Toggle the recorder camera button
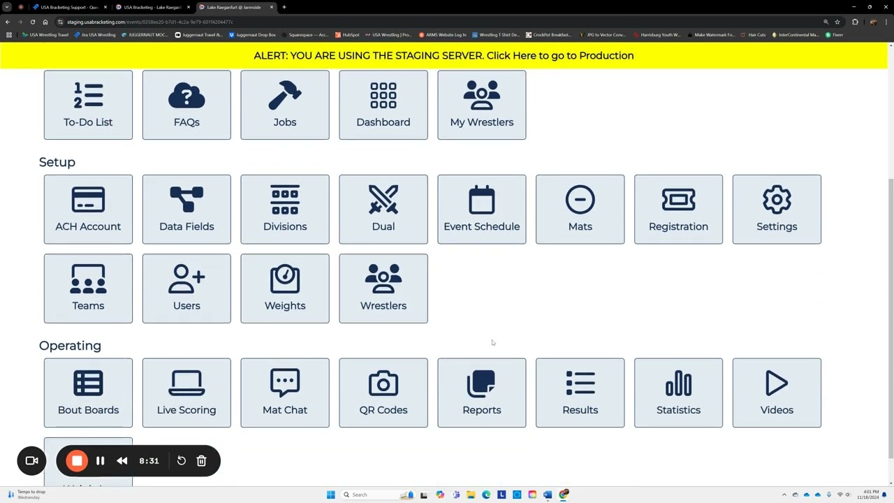Viewport: 894px width, 503px height. click(x=32, y=461)
